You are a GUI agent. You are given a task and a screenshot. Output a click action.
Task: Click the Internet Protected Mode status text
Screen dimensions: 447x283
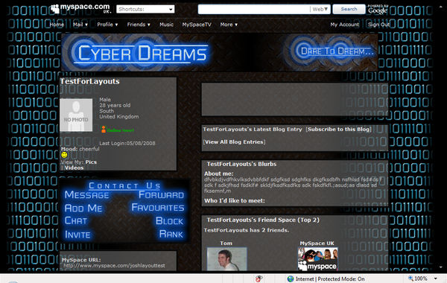(x=330, y=279)
